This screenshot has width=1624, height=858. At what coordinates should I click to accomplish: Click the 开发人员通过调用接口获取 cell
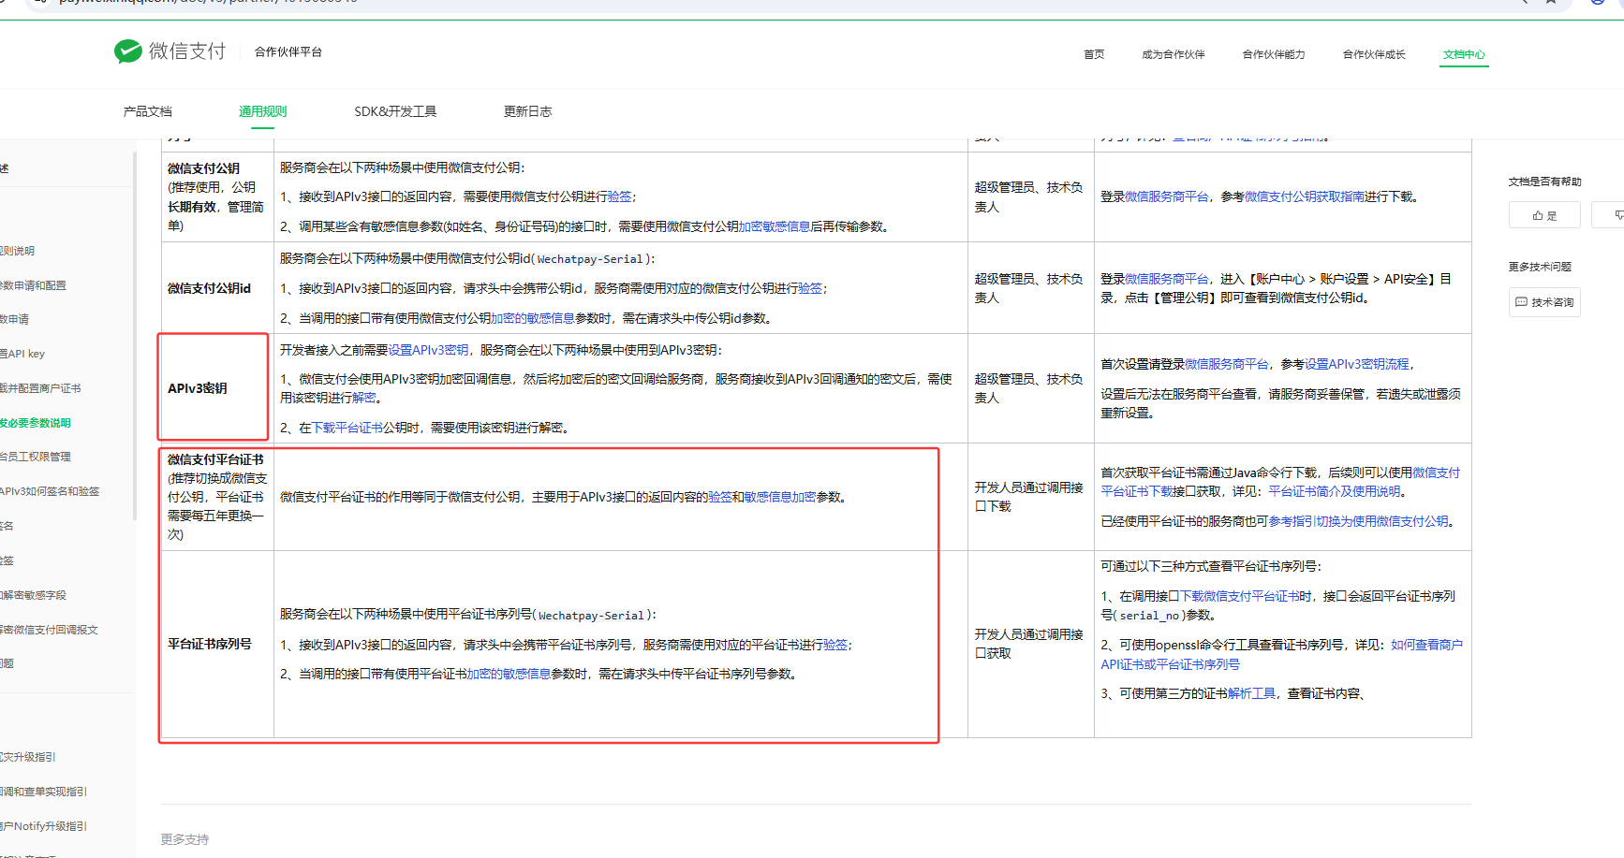tap(1030, 644)
